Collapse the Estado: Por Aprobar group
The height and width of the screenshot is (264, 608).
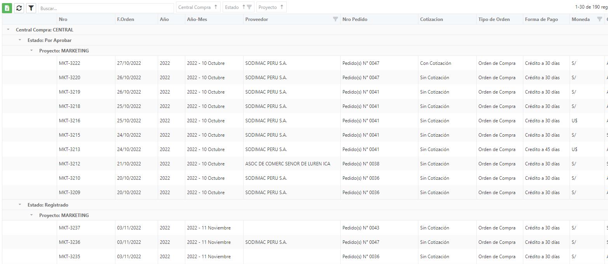(20, 40)
